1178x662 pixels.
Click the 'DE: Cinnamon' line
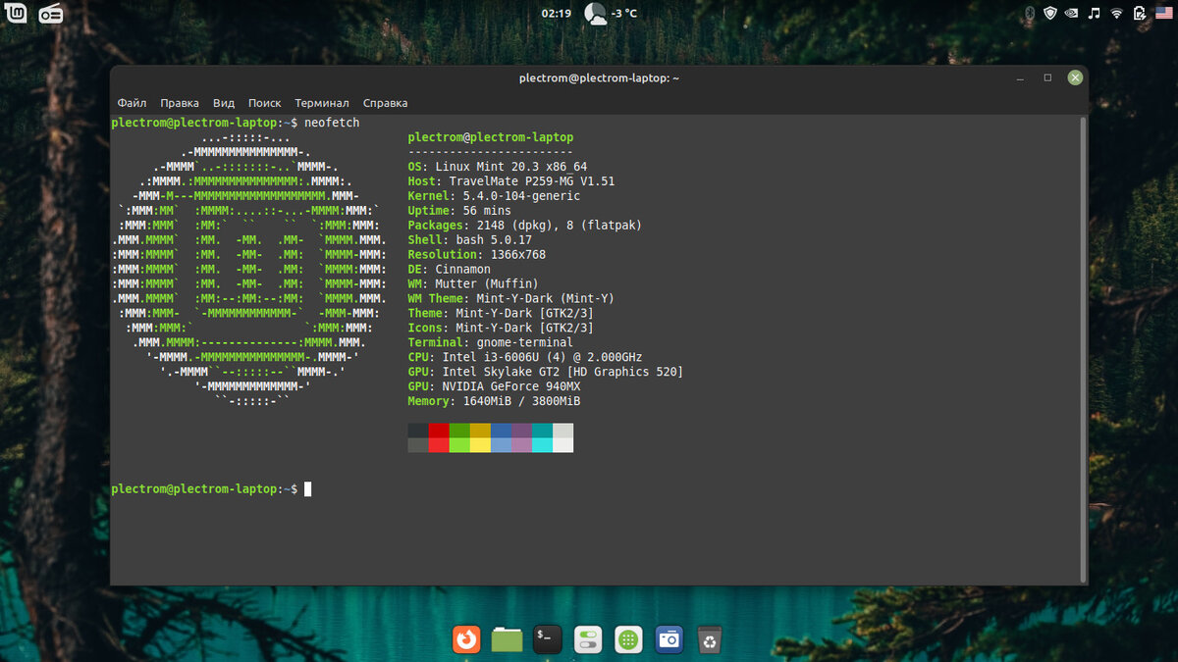(x=450, y=270)
